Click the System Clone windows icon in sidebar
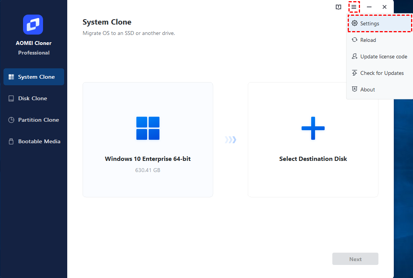Screen dimensions: 413x278 tap(11, 77)
